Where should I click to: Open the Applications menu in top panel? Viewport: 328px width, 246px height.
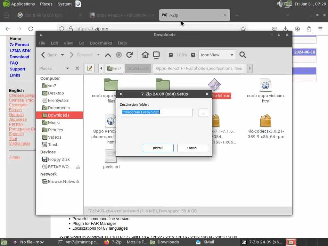pyautogui.click(x=19, y=4)
